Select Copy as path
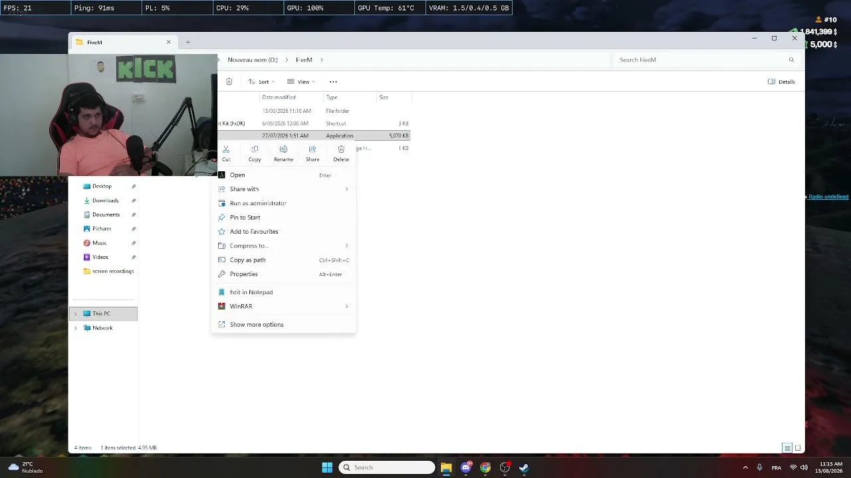 coord(283,260)
